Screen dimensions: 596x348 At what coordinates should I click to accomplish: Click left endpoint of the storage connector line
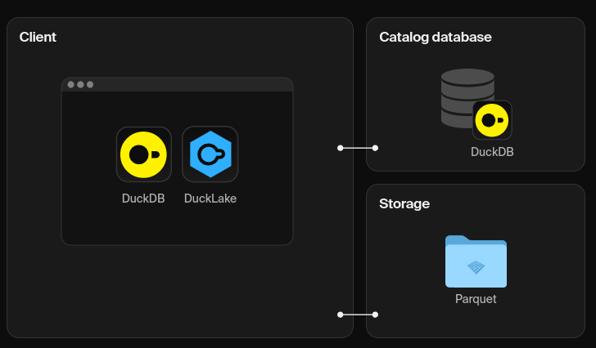coord(341,315)
